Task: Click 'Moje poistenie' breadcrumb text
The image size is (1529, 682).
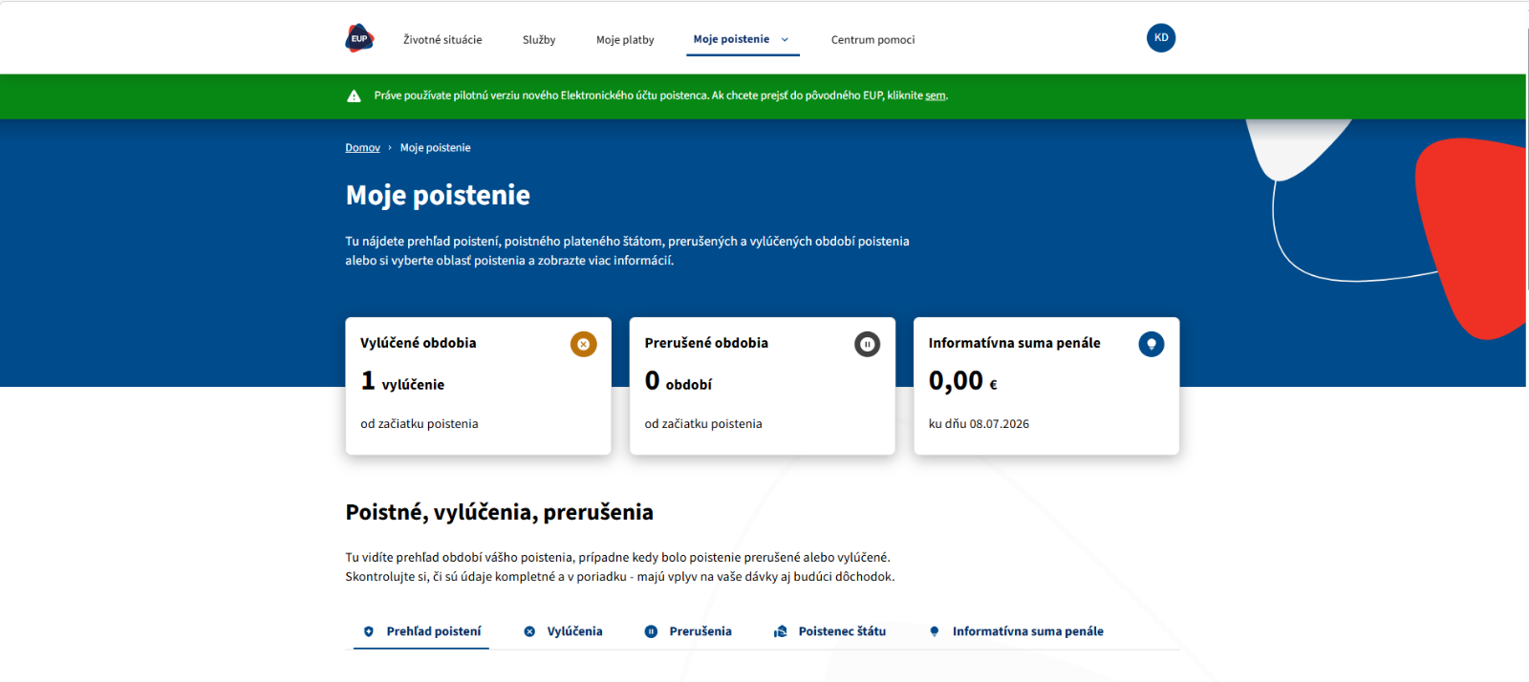Action: [x=435, y=148]
